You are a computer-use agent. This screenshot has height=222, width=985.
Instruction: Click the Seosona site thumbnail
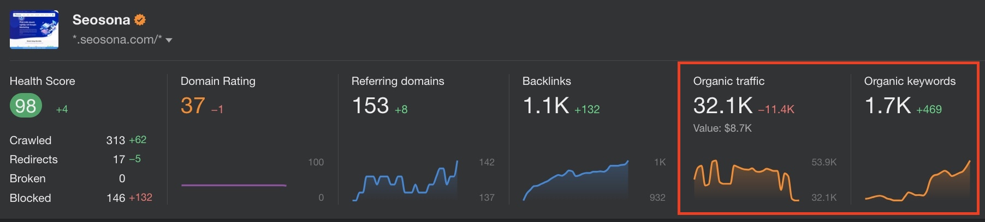[x=34, y=30]
